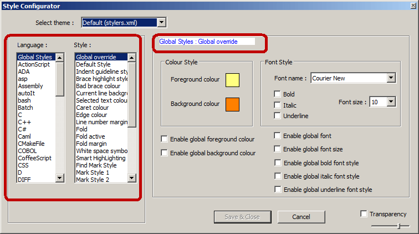The width and height of the screenshot is (419, 234).
Task: Enable global foreground colour
Action: pyautogui.click(x=164, y=139)
